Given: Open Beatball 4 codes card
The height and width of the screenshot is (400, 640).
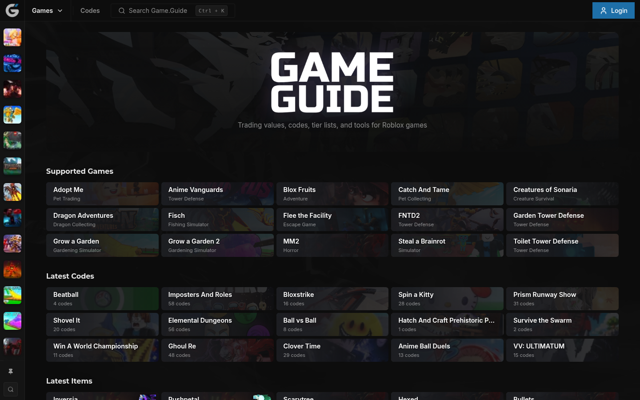Looking at the screenshot, I should tap(102, 299).
